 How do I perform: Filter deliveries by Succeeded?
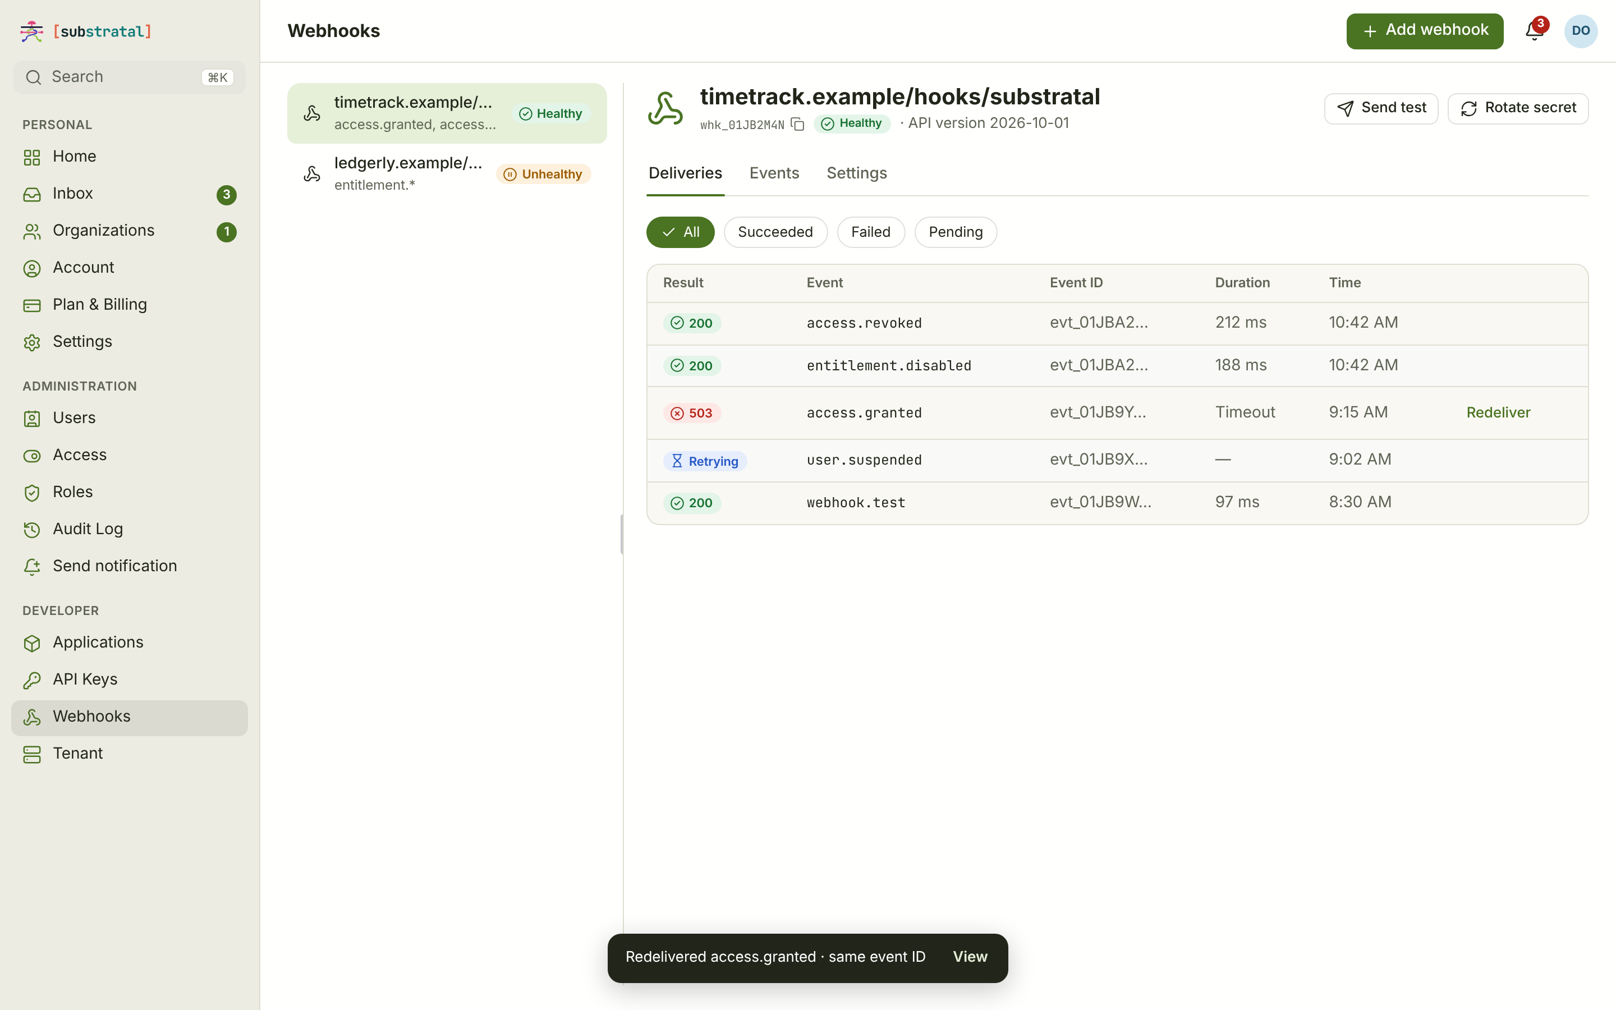[775, 232]
